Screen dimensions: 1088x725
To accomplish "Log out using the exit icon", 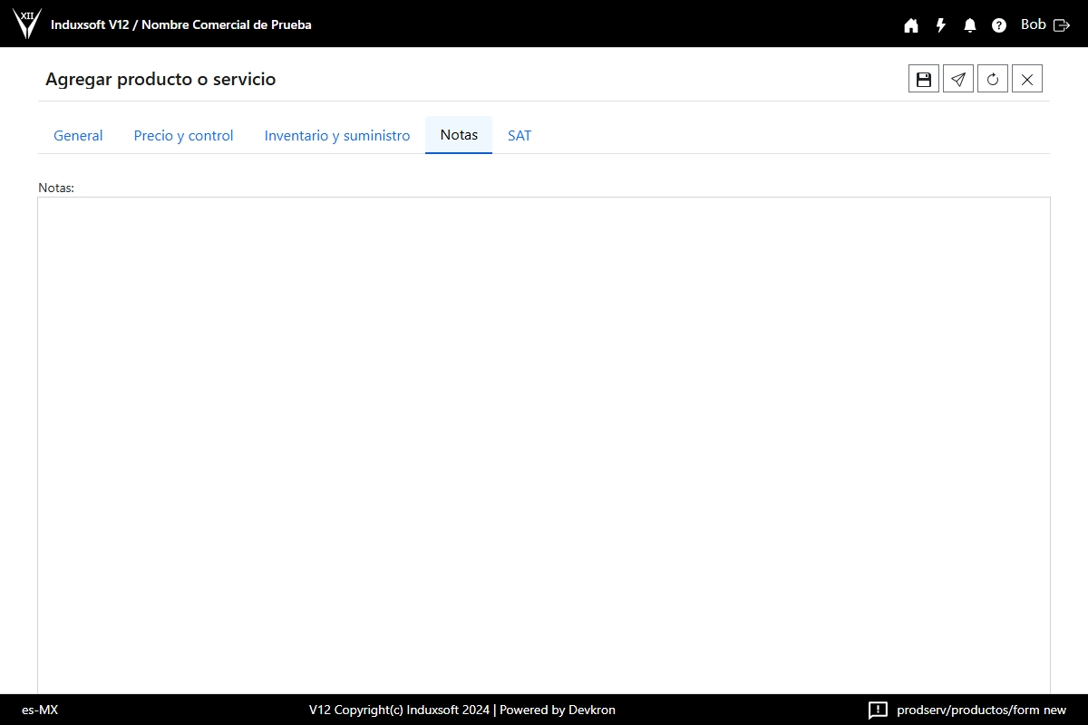I will click(x=1062, y=25).
